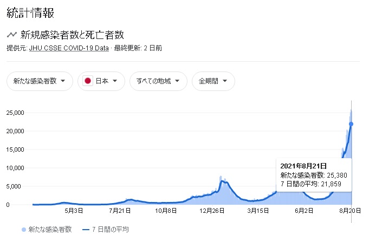The height and width of the screenshot is (241, 369).
Task: Select the 5月3日 date on the x-axis
Action: tap(74, 211)
